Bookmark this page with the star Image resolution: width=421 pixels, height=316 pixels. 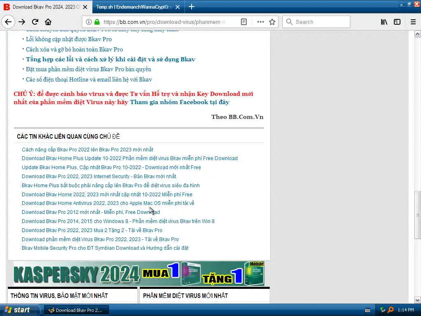pyautogui.click(x=272, y=22)
